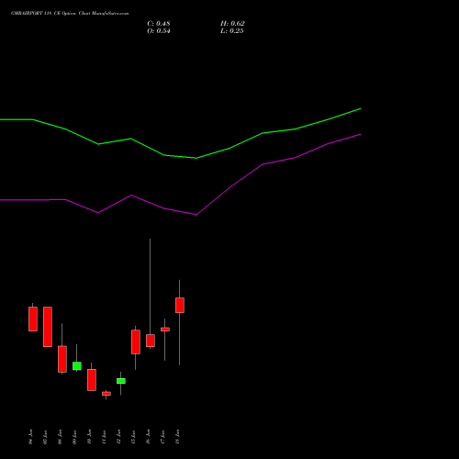459x459 pixels.
Task: Click the last red candlestick for 18 Jun
Action: coord(180,305)
